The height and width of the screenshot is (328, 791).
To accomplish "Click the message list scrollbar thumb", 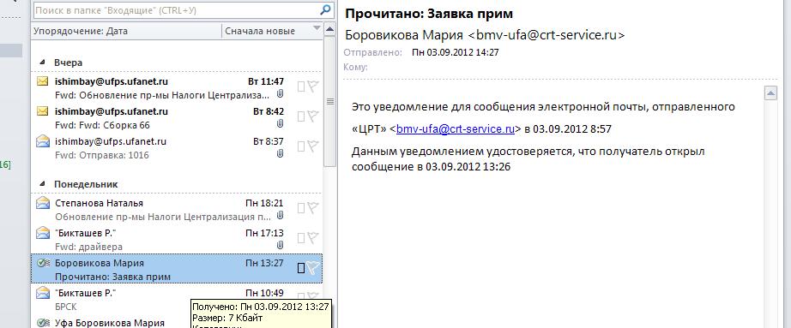I will 329,101.
